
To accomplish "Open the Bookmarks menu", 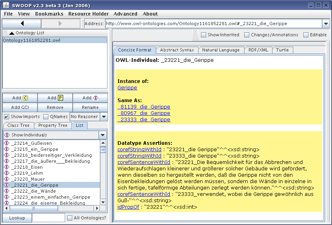I will [x=49, y=14].
